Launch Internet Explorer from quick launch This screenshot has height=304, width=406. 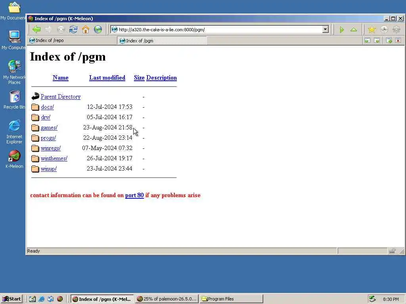41,299
